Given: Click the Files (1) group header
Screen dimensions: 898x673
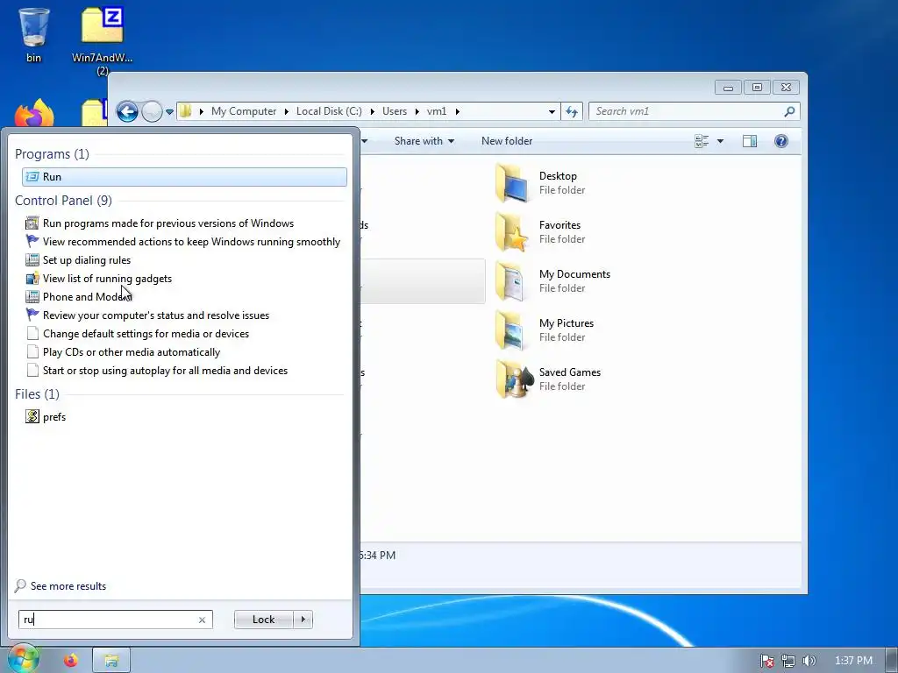Looking at the screenshot, I should (37, 393).
